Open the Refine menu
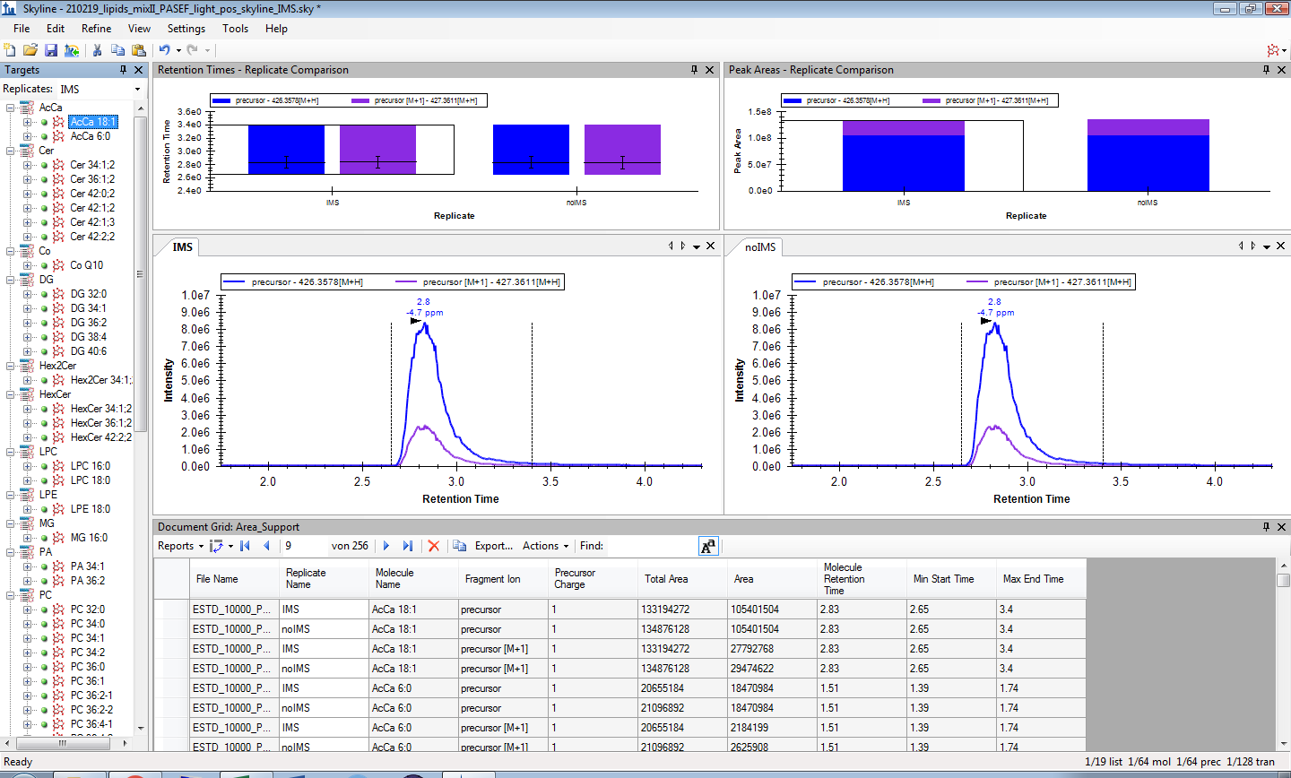1291x778 pixels. (x=96, y=29)
